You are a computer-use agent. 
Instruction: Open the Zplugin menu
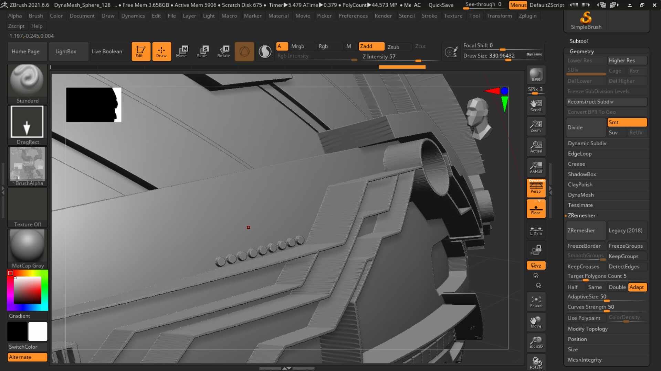coord(527,16)
